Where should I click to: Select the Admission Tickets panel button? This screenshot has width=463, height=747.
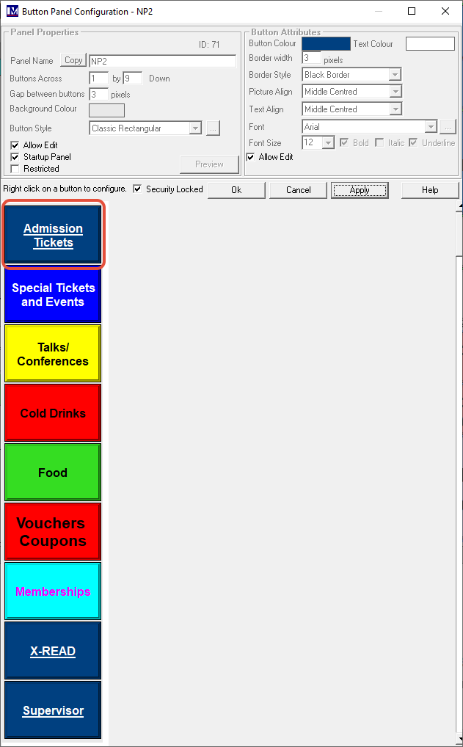point(53,235)
